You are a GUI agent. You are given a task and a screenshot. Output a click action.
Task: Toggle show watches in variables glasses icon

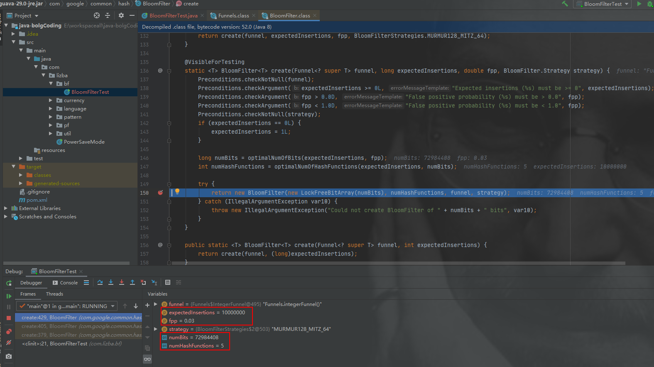147,359
